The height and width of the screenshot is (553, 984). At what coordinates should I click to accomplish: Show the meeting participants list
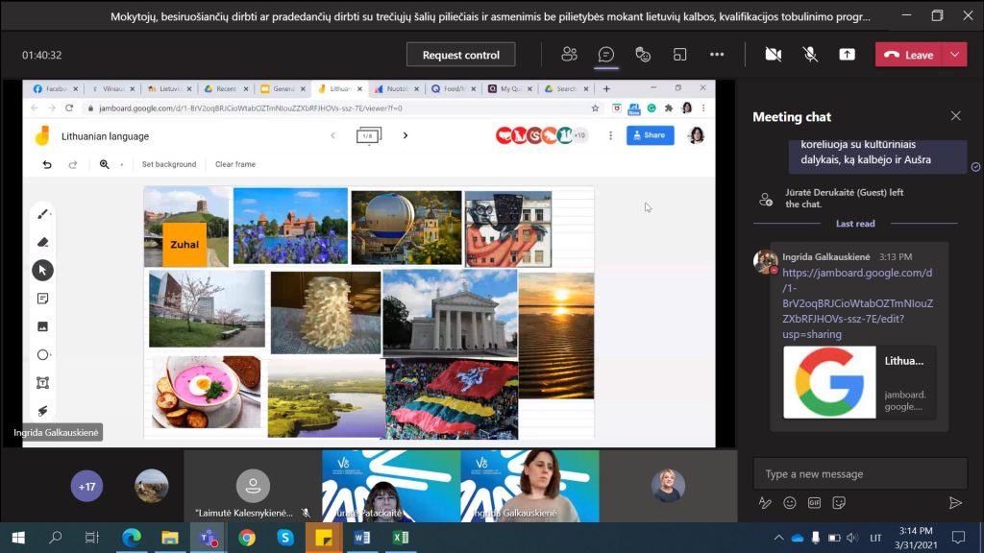pos(569,55)
